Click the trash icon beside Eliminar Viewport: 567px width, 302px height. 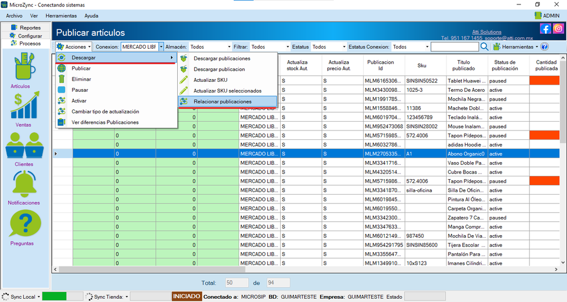62,79
